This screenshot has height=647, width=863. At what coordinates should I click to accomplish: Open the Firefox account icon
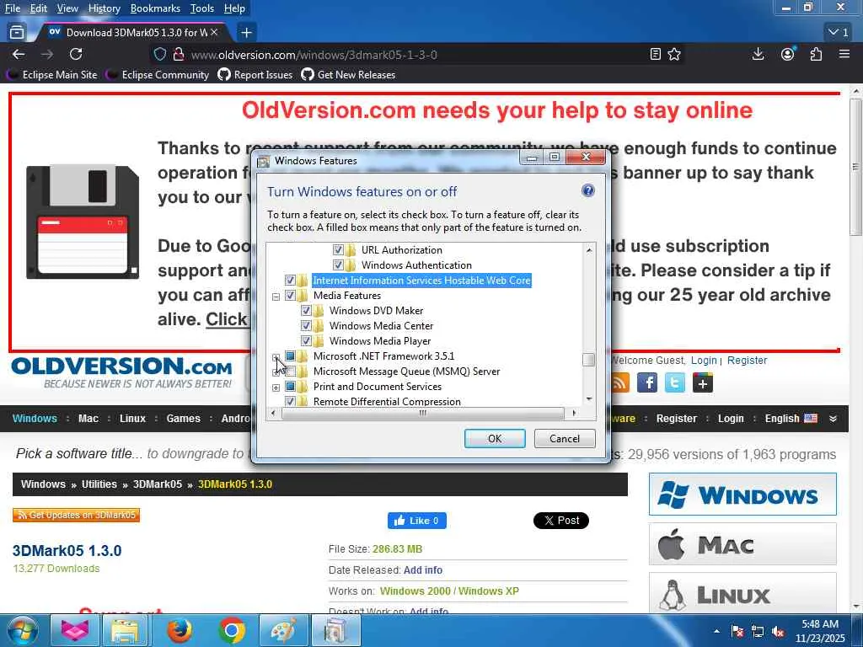point(788,54)
